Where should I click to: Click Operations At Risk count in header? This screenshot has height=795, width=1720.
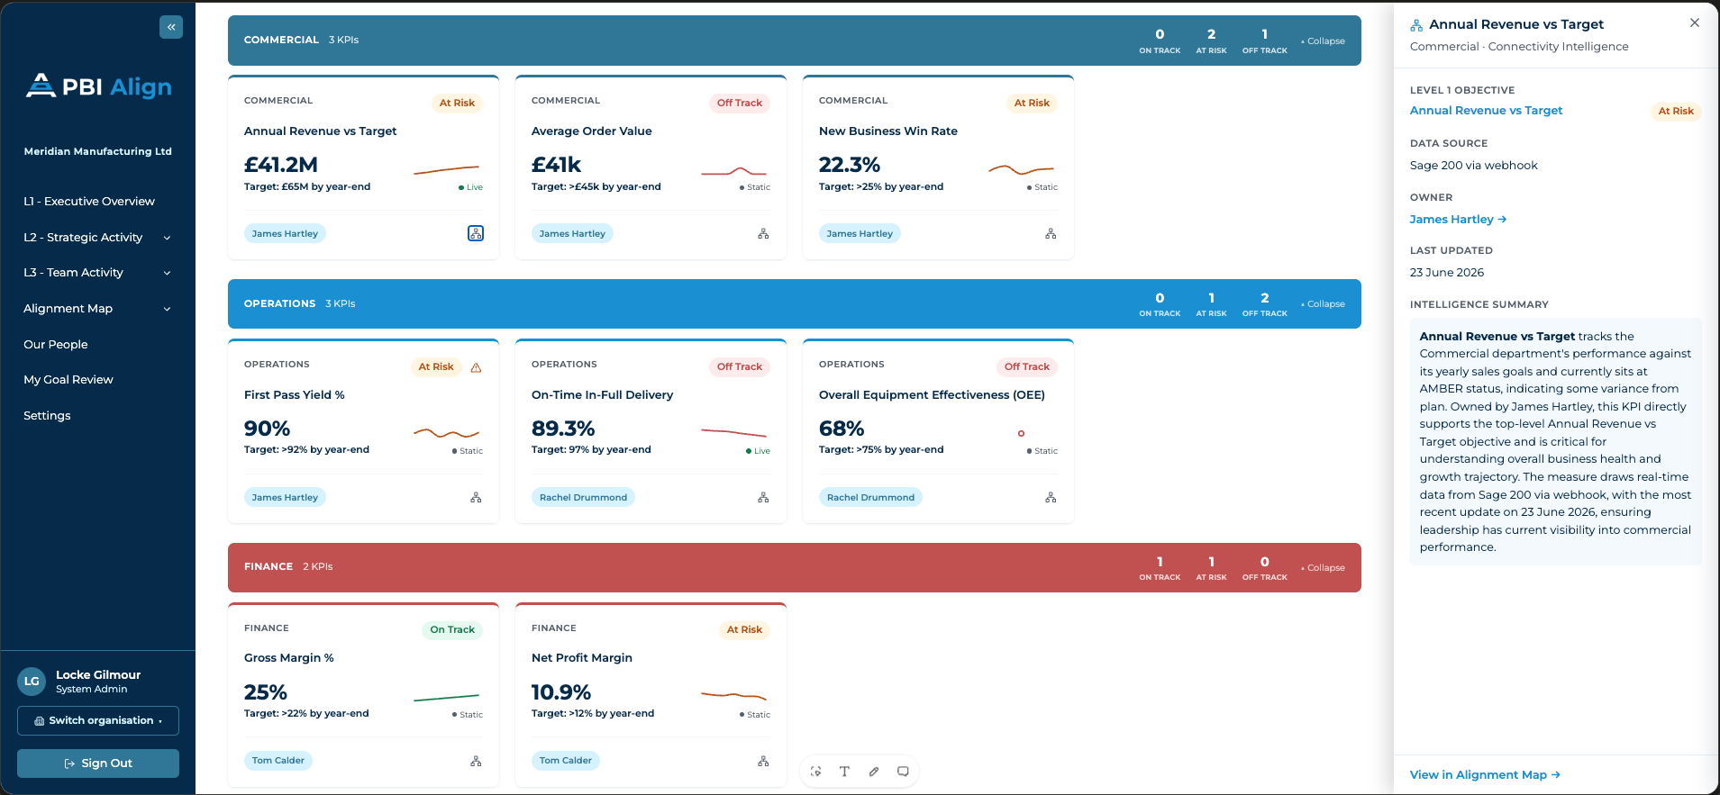1212,304
